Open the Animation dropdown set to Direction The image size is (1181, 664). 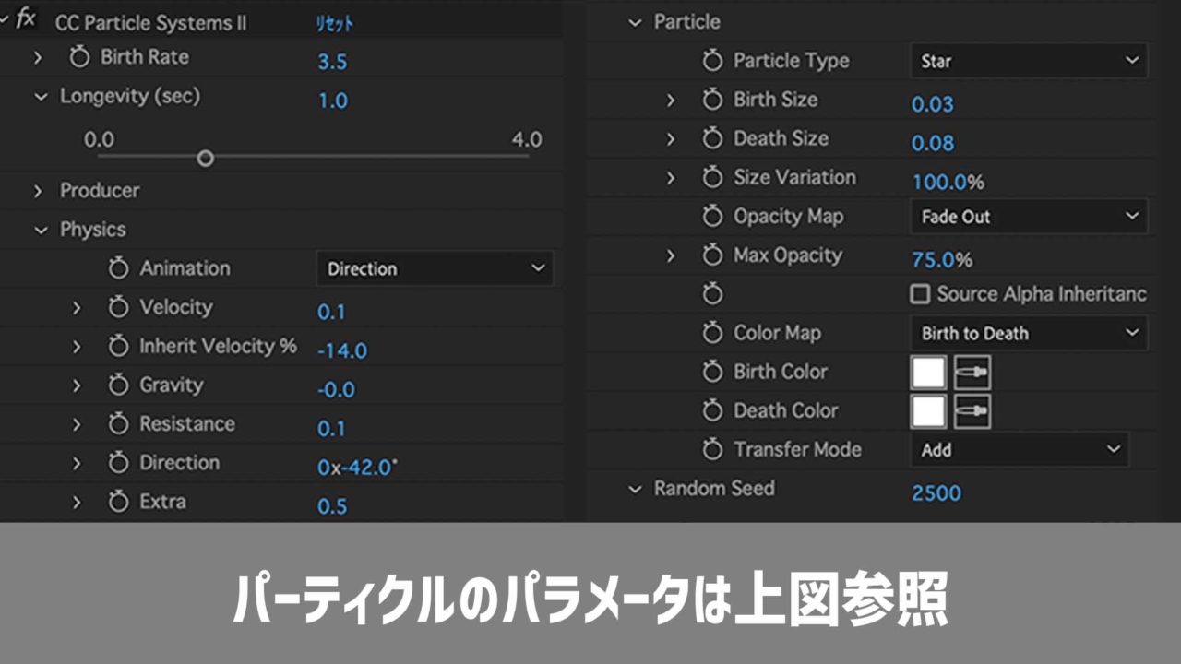pos(435,268)
